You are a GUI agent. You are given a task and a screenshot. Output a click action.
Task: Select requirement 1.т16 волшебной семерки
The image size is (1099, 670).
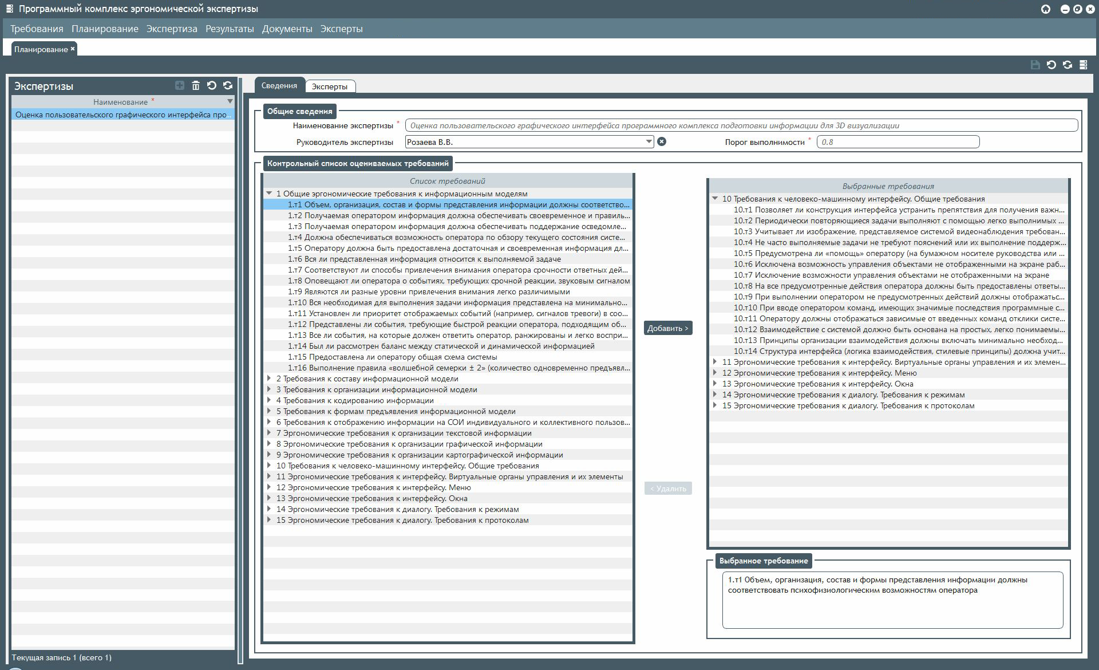448,368
